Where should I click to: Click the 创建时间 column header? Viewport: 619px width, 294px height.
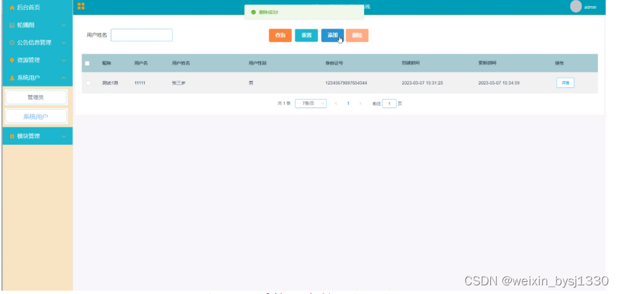[411, 63]
